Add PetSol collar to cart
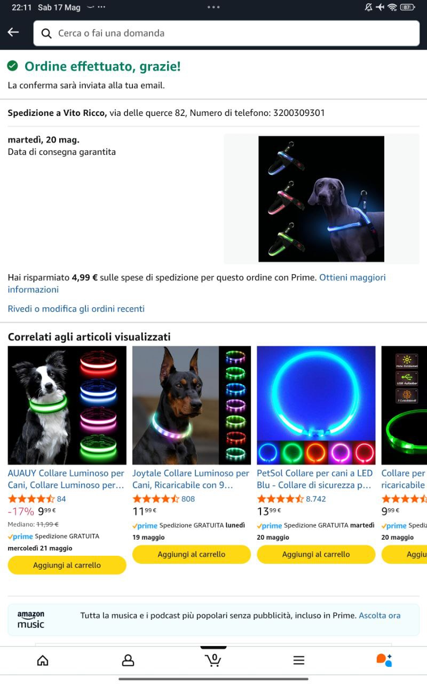The width and height of the screenshot is (427, 684). point(316,554)
